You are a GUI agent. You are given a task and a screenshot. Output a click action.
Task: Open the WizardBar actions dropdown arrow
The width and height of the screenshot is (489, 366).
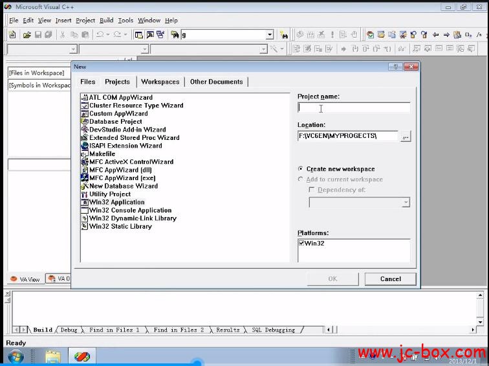282,49
